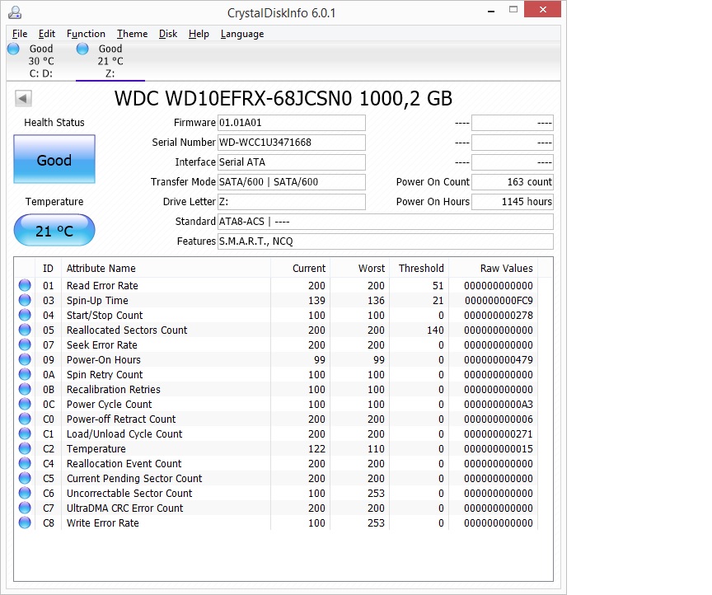This screenshot has height=595, width=712.
Task: Open the Help menu
Action: click(x=199, y=34)
